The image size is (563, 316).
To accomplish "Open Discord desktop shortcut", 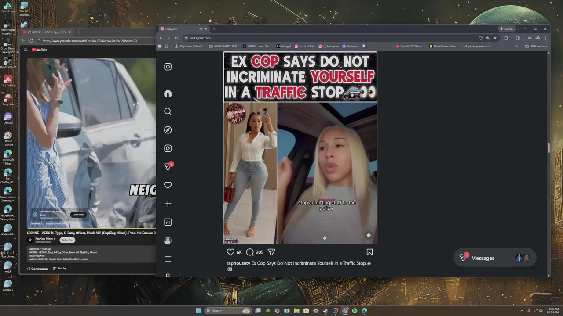I will pos(8,118).
